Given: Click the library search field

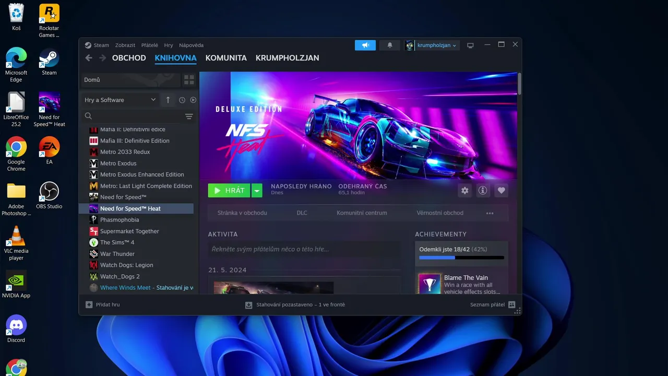Looking at the screenshot, I should [138, 116].
